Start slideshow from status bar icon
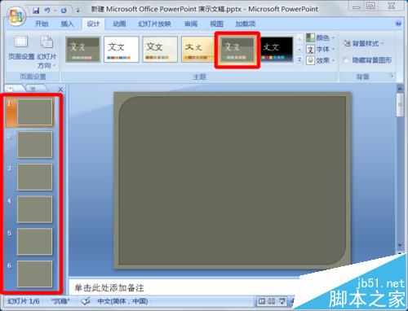The height and width of the screenshot is (311, 408). coord(282,301)
